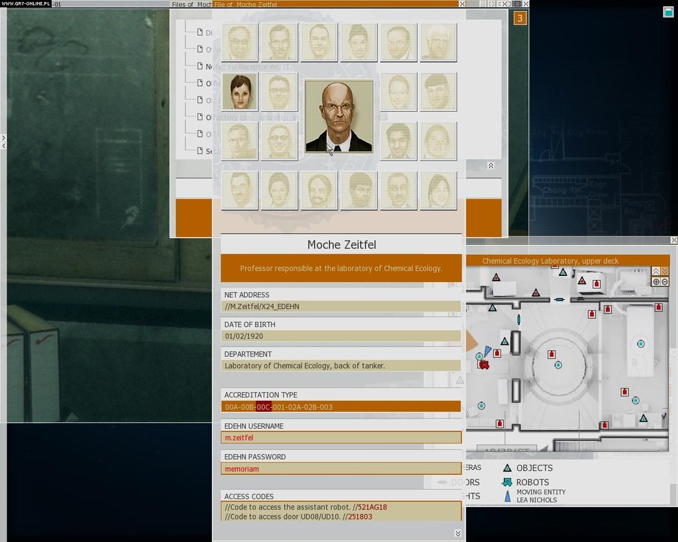Image resolution: width=678 pixels, height=542 pixels.
Task: Click large portrait of Moche Zeitfel
Action: 339,116
